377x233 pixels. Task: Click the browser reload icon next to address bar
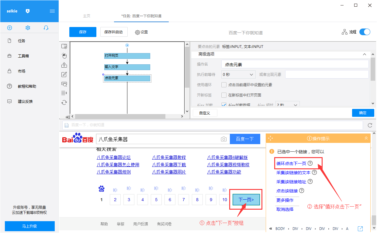click(370, 125)
